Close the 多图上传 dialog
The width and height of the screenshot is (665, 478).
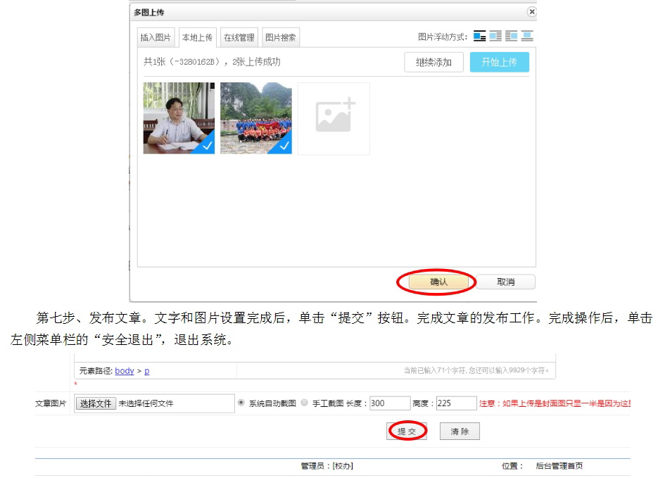click(x=531, y=12)
